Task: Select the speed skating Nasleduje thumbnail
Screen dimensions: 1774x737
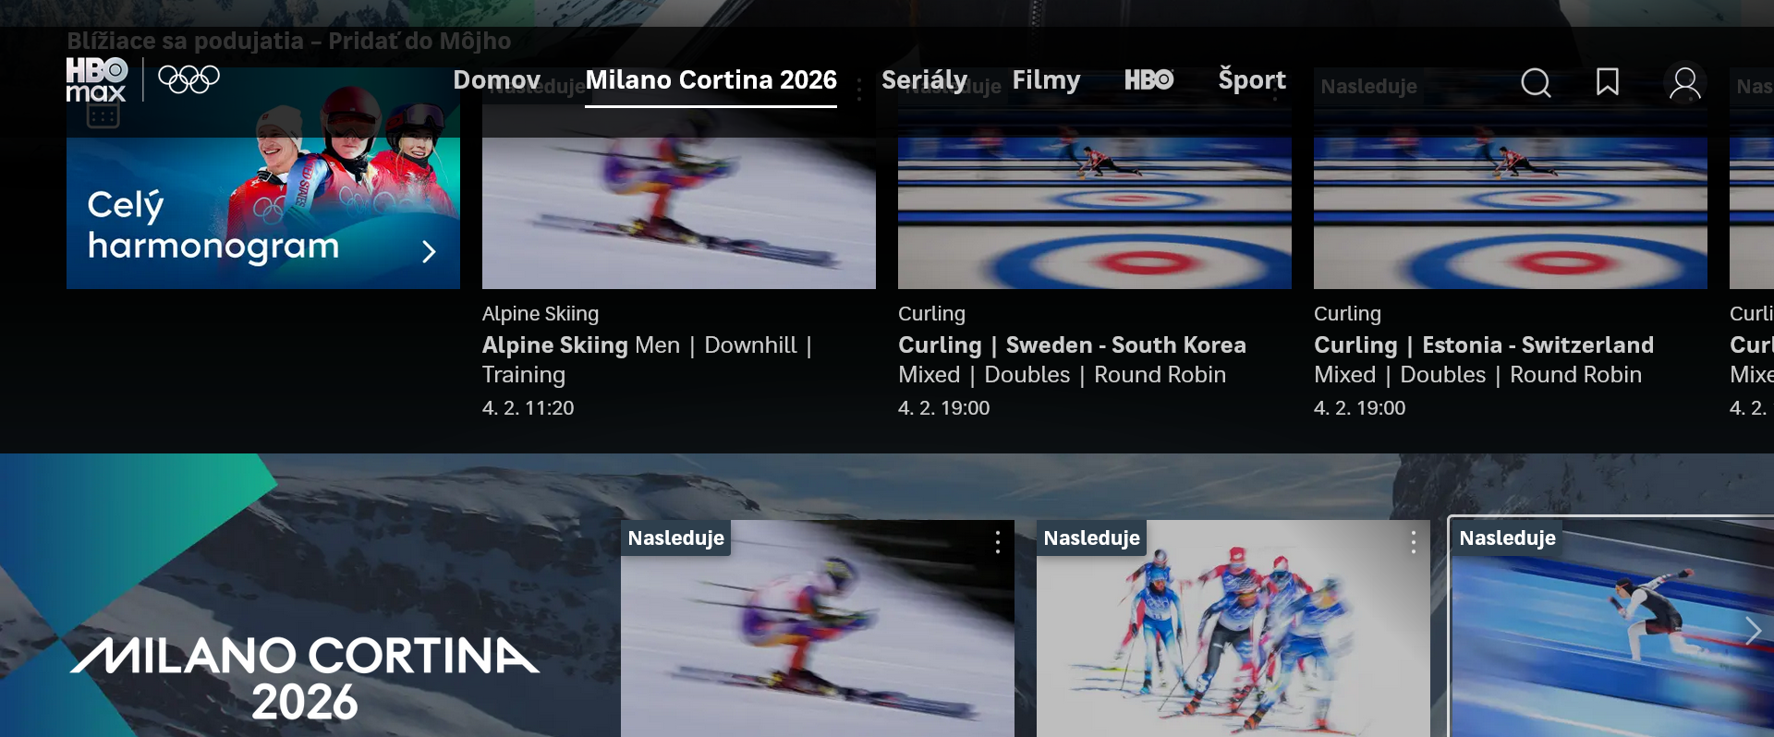Action: 1611,628
